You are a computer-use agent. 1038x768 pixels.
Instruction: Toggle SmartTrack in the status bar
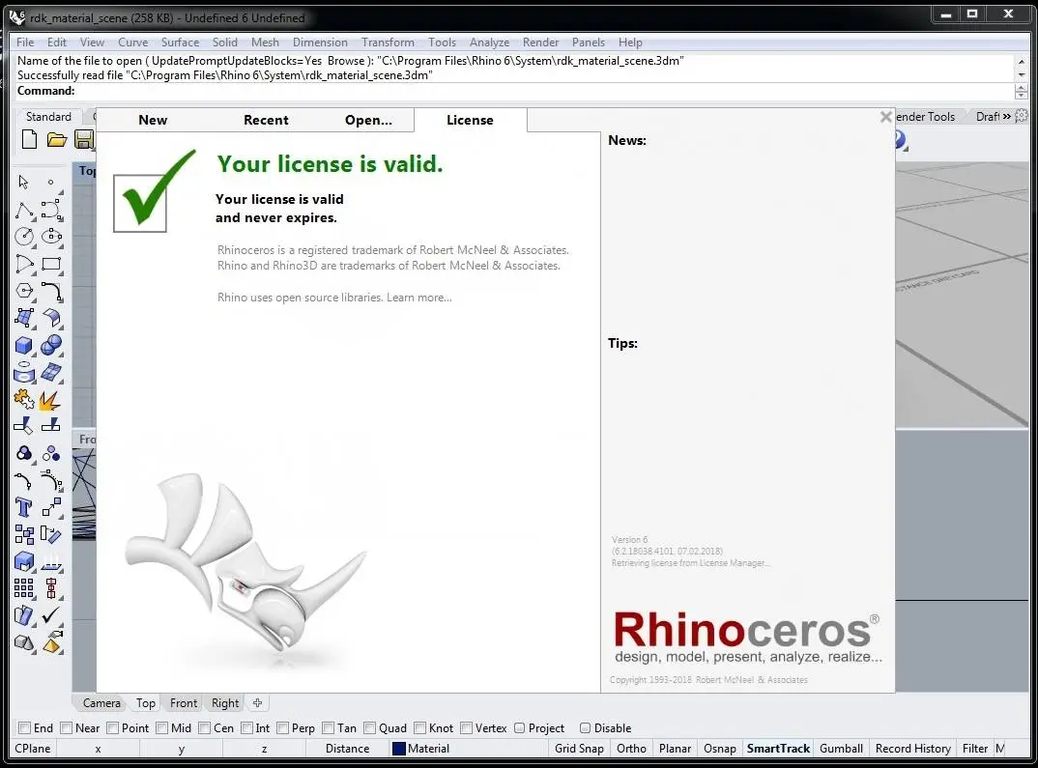tap(778, 748)
